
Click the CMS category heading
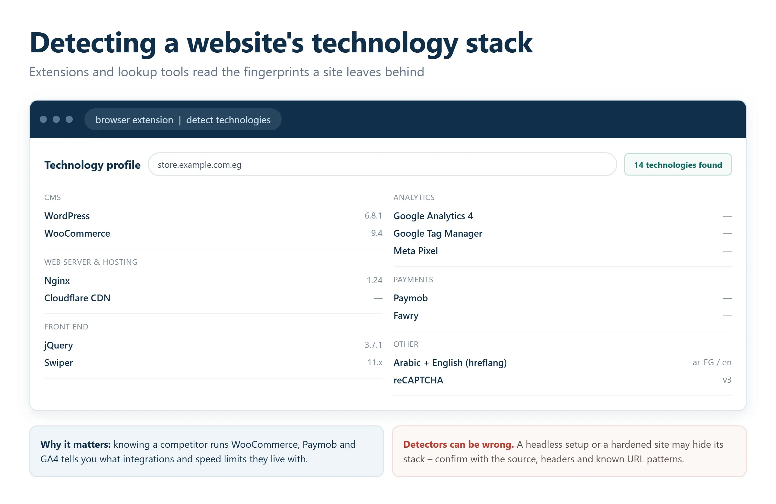tap(52, 198)
